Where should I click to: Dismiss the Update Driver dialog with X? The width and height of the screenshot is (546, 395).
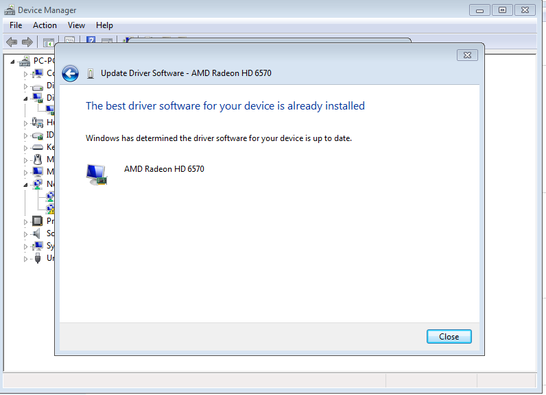point(467,55)
